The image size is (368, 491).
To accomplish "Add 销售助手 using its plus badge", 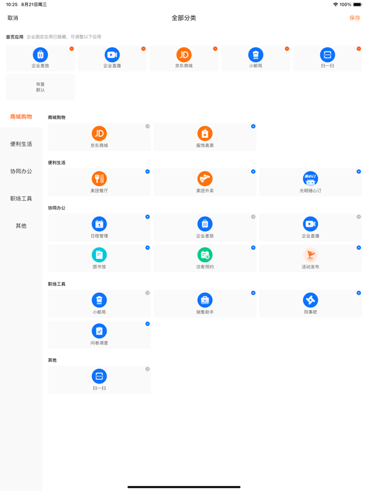I will tap(253, 293).
